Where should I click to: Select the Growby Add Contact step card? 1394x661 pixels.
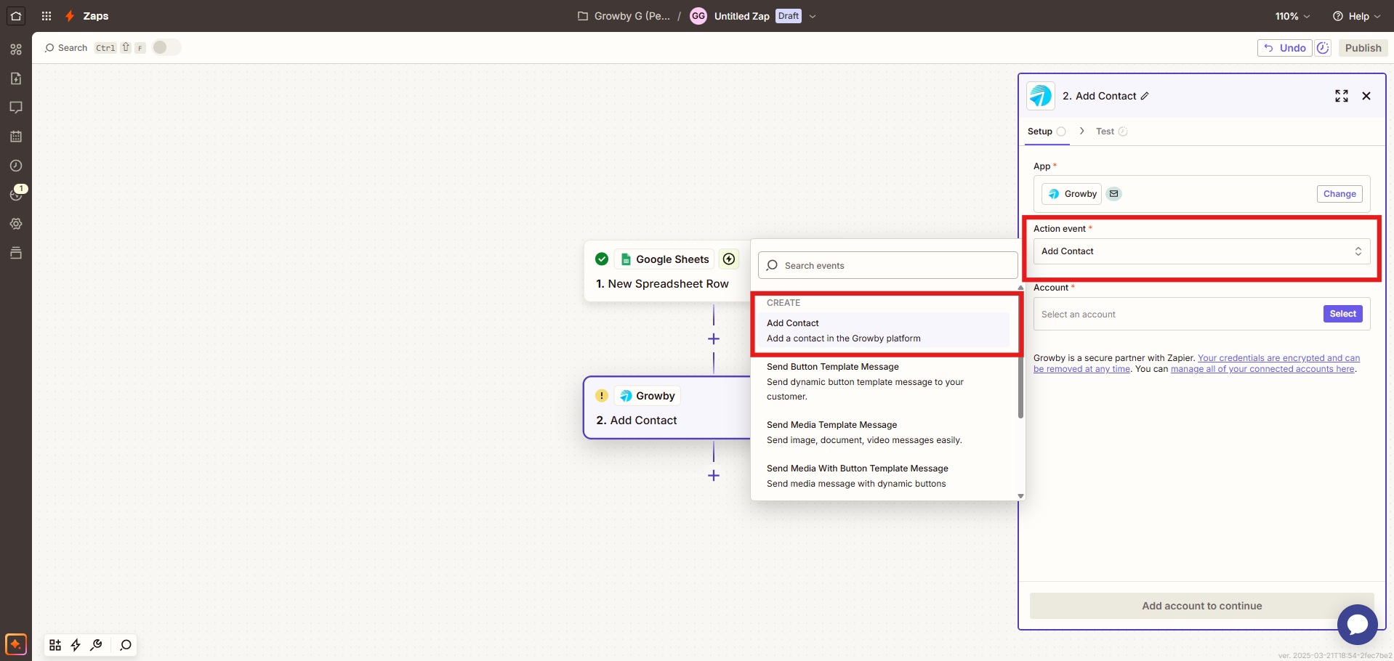point(667,407)
